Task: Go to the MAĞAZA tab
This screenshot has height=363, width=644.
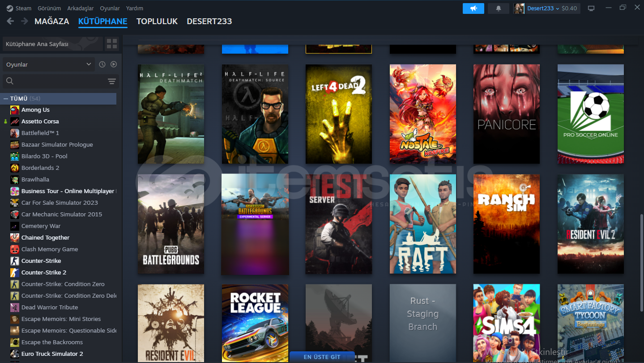Action: coord(52,21)
